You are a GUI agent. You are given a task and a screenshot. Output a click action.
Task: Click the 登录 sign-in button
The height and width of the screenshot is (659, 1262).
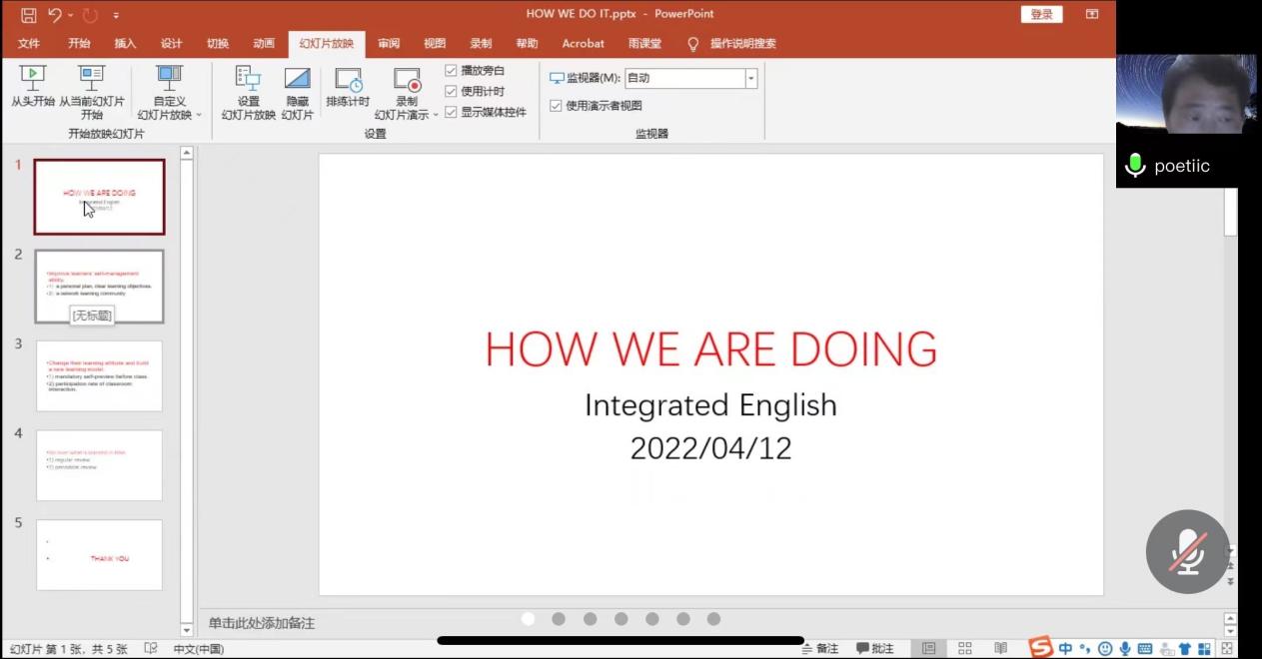click(1041, 14)
